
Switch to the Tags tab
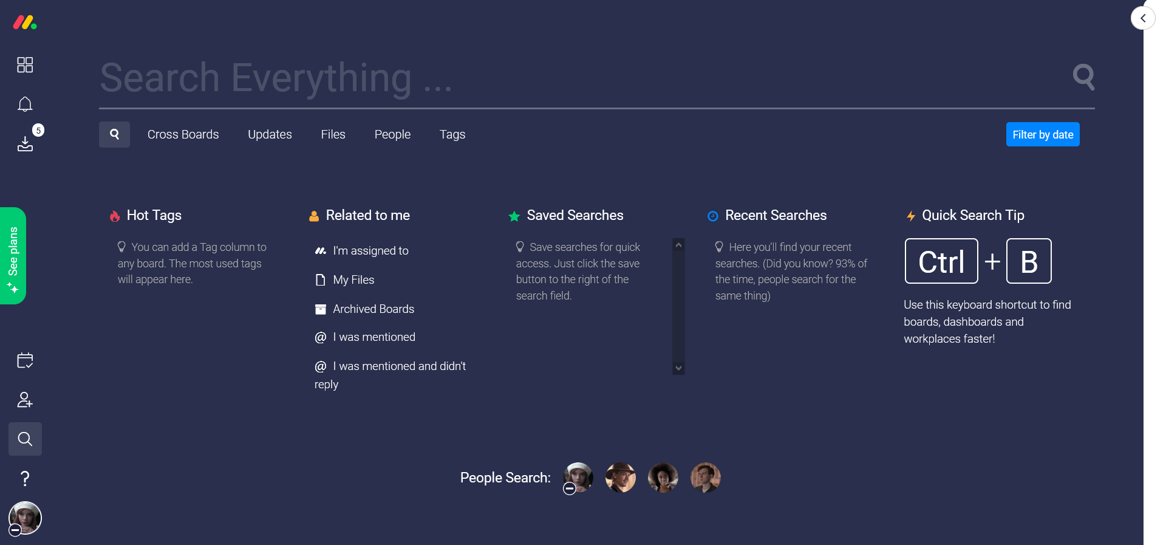pyautogui.click(x=452, y=134)
